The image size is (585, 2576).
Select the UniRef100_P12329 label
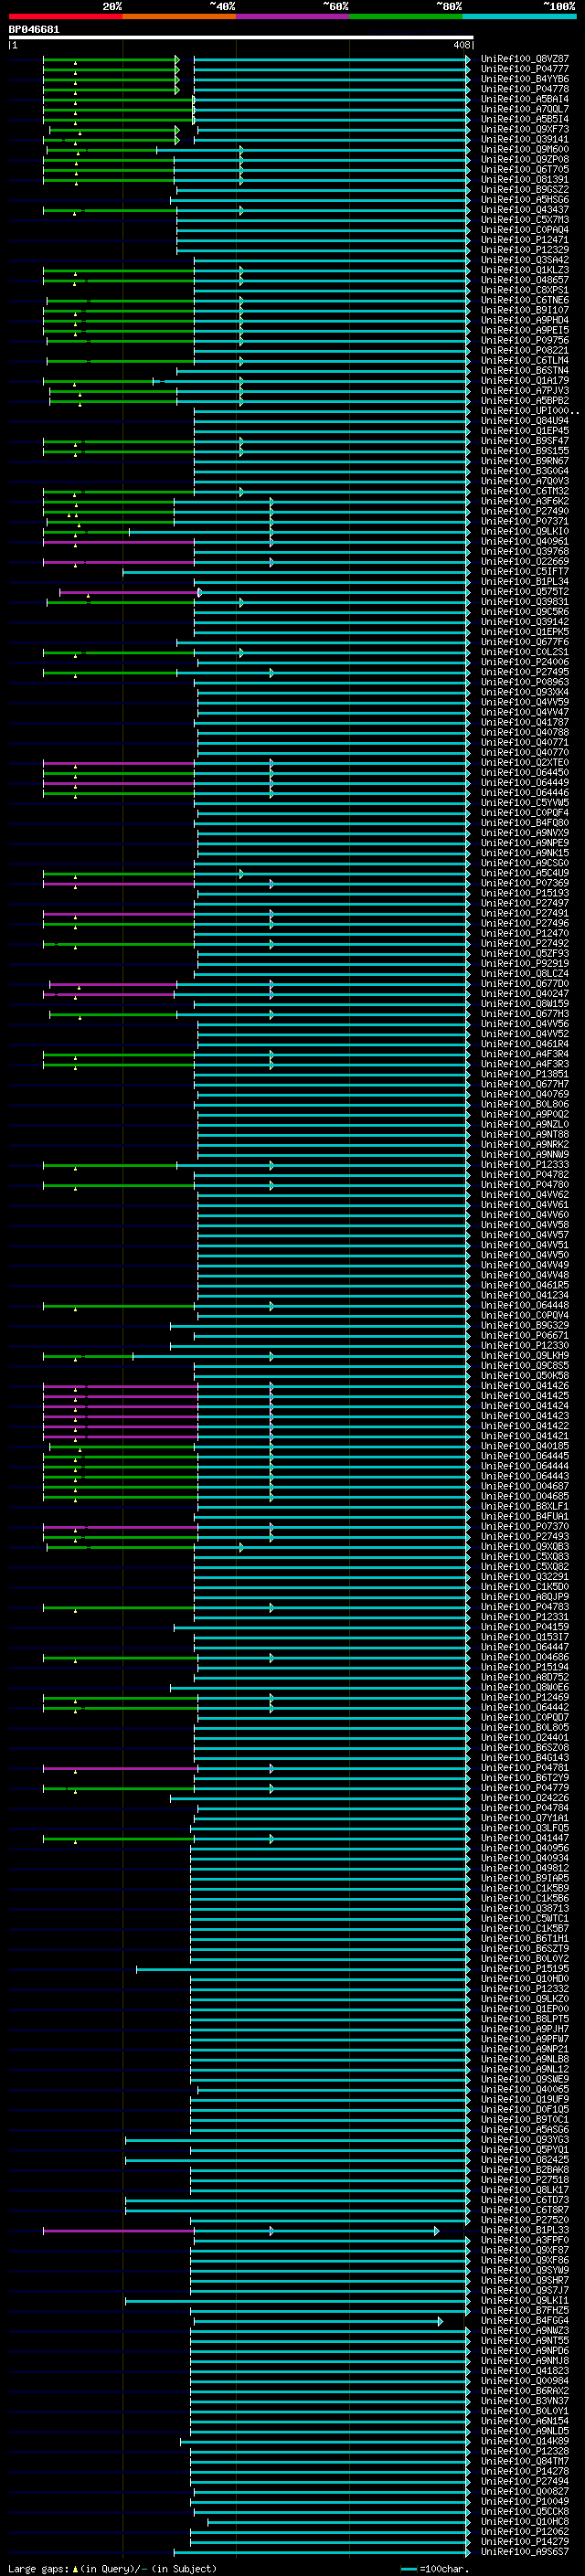pos(525,250)
